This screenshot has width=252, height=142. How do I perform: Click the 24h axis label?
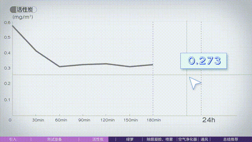tap(209, 120)
